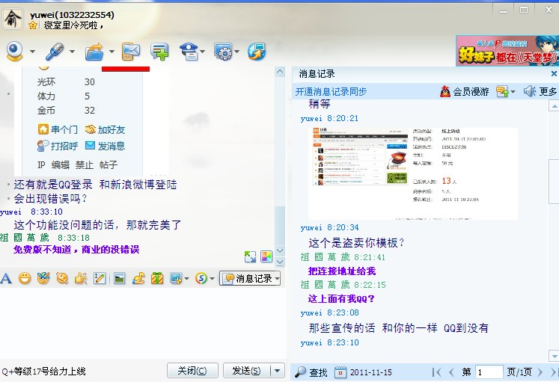Image resolution: width=559 pixels, height=382 pixels.
Task: Open calendar date picker 2011-11-15
Action: 364,372
